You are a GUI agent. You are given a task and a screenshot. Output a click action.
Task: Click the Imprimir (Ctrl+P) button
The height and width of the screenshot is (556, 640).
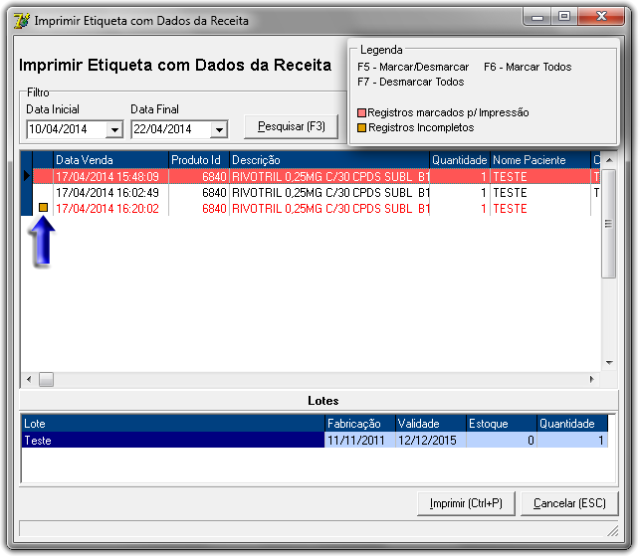(466, 503)
